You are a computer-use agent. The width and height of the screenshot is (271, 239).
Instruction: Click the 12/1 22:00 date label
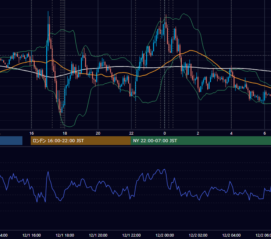click(x=132, y=235)
